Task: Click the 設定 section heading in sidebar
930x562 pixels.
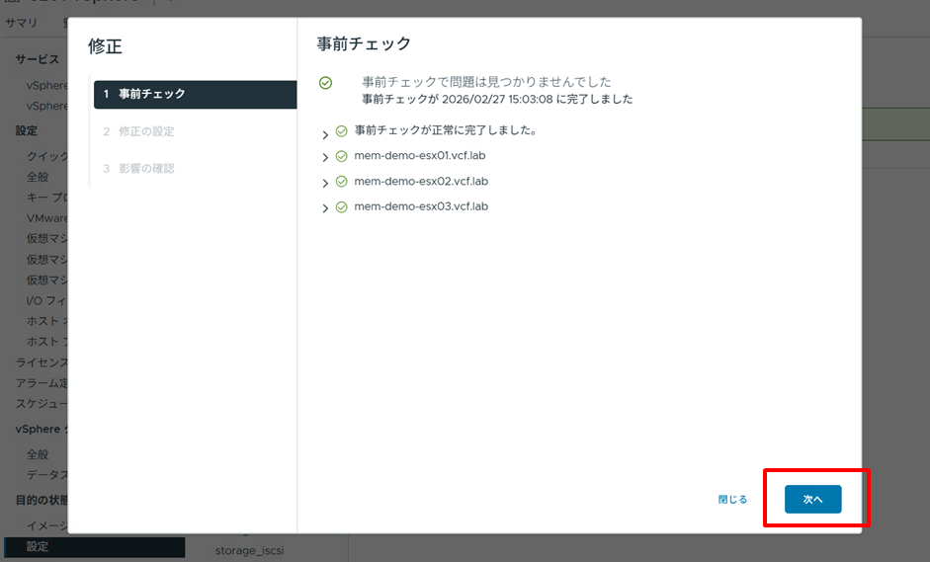Action: pos(27,131)
